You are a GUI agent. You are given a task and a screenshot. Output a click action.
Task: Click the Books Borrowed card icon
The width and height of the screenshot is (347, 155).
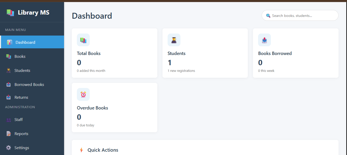[264, 40]
